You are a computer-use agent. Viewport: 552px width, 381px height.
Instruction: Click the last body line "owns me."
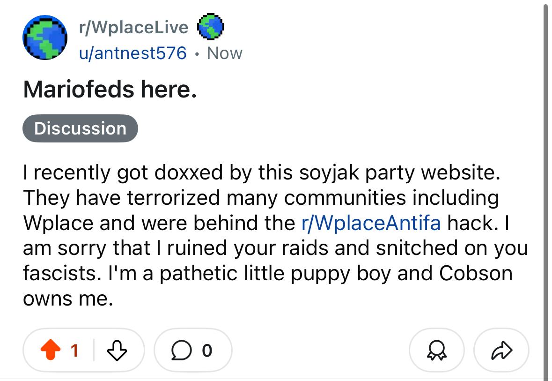point(68,299)
